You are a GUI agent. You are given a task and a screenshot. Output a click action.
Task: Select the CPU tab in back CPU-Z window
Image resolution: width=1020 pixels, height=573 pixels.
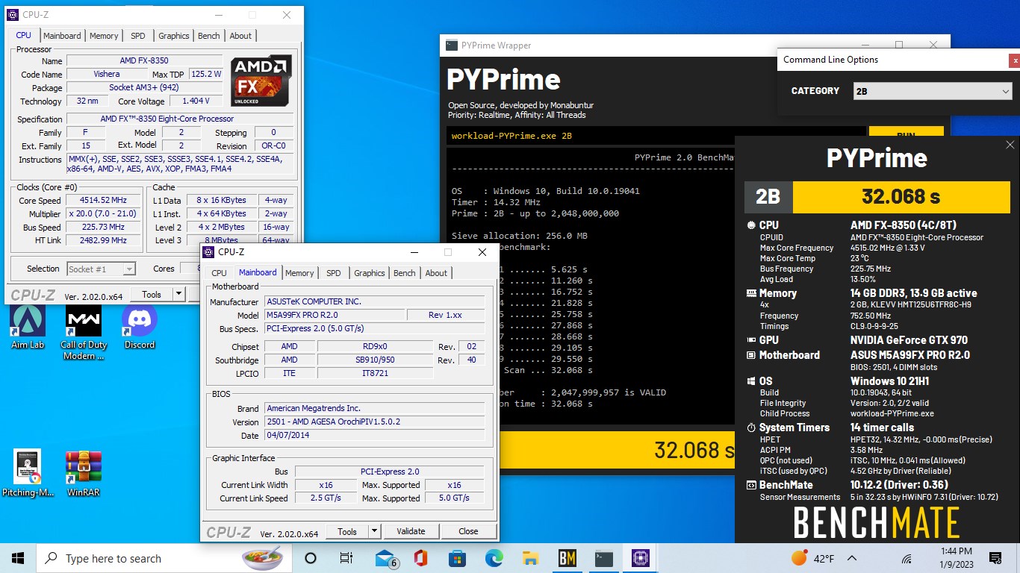[x=24, y=35]
